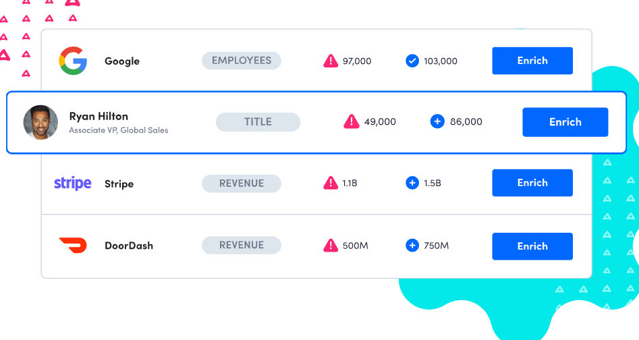The height and width of the screenshot is (340, 639).
Task: Click the 97,000 value
Action: (x=357, y=61)
